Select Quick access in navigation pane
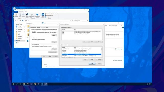Screen dimensions: 164x92 click(x=19, y=24)
